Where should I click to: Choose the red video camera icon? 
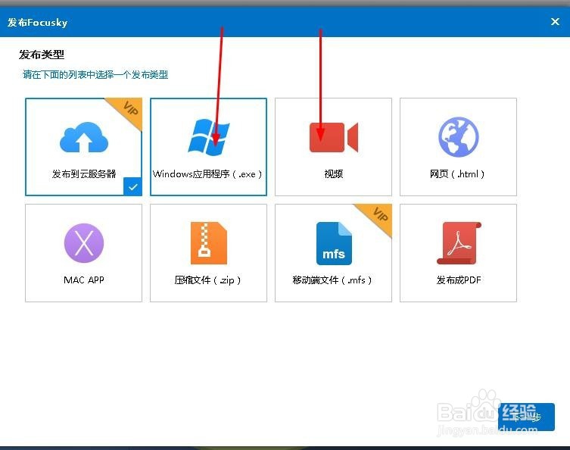(333, 138)
